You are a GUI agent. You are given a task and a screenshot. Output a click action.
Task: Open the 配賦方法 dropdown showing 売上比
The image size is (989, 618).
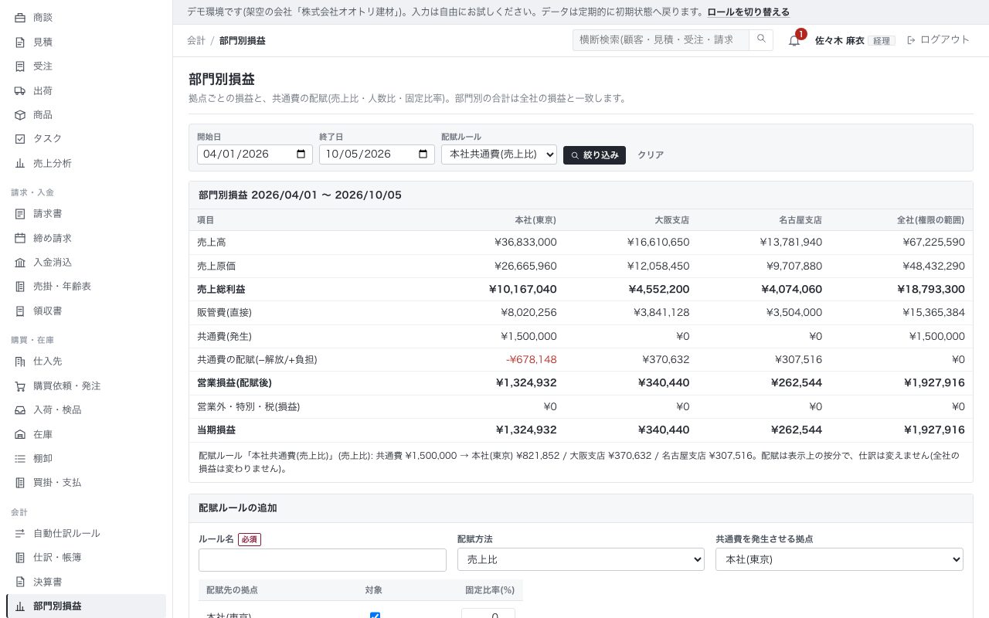coord(581,559)
